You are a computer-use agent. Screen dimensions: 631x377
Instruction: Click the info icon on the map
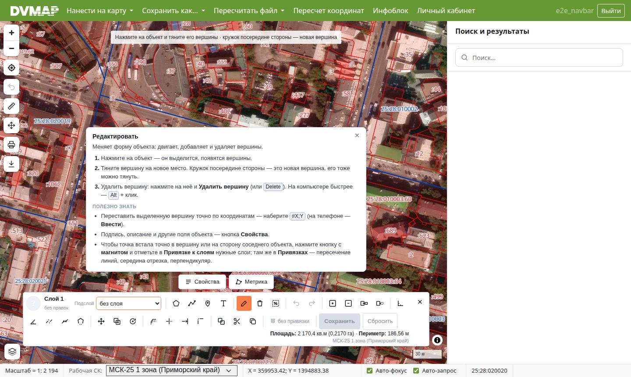[x=437, y=340]
